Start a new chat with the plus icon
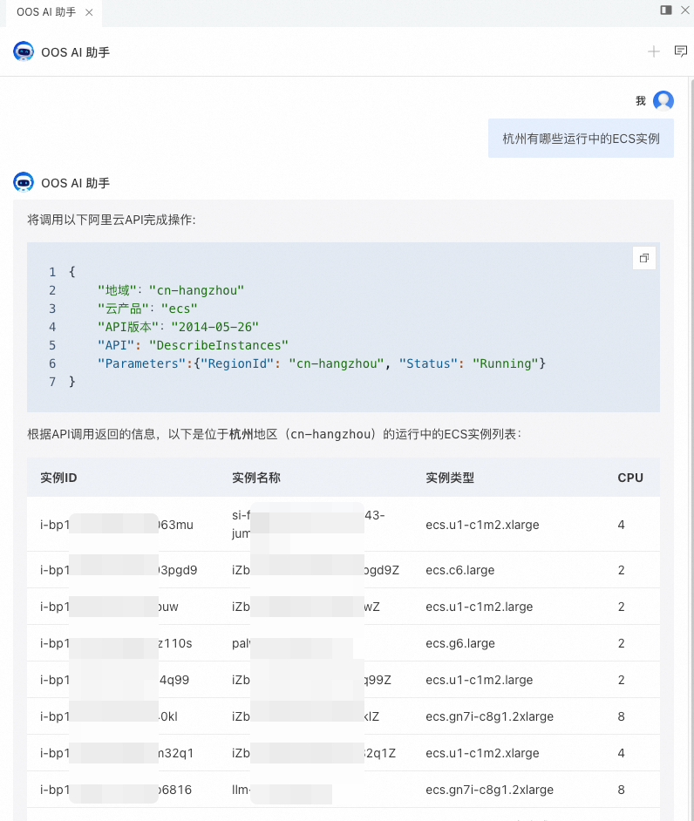The width and height of the screenshot is (694, 821). pyautogui.click(x=653, y=51)
